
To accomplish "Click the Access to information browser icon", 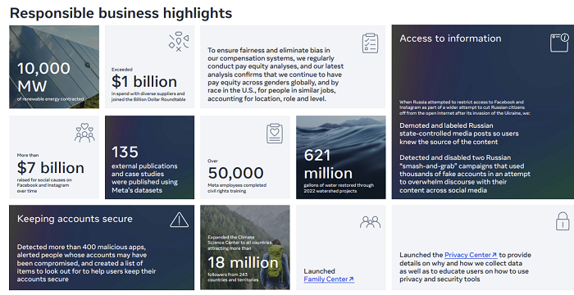I will [x=559, y=43].
